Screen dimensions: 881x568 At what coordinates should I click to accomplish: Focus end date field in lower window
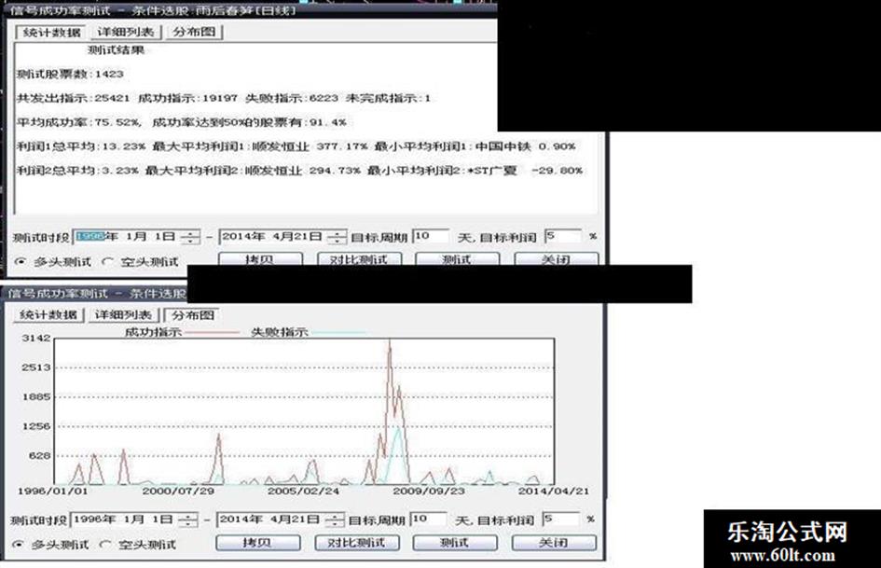tap(281, 520)
